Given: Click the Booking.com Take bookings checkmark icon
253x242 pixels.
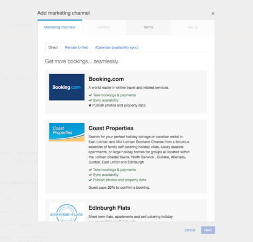Looking at the screenshot, I should click(90, 95).
